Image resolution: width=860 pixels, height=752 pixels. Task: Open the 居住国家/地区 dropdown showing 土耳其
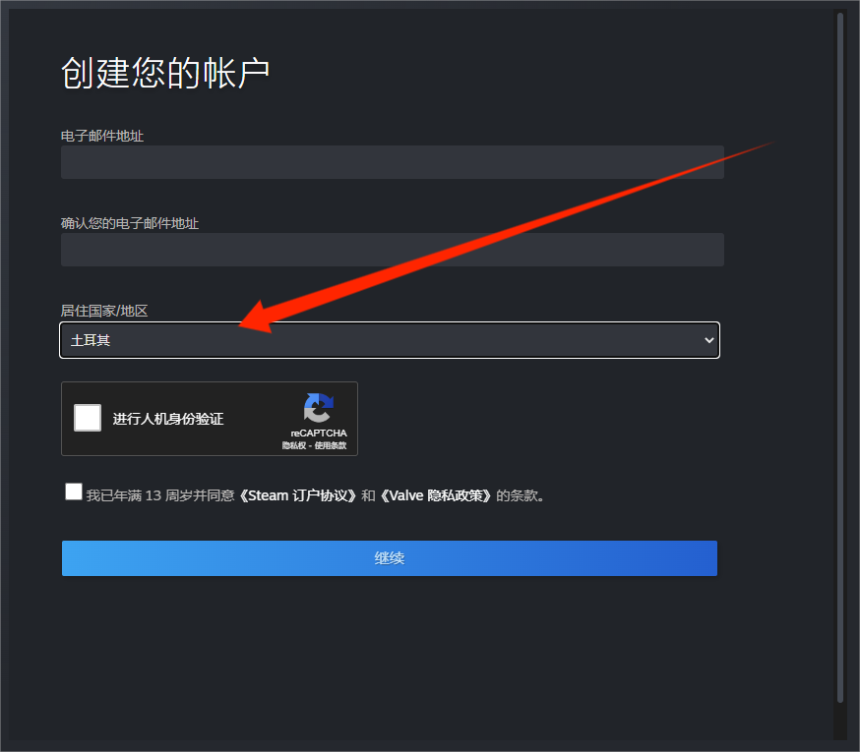[x=390, y=340]
